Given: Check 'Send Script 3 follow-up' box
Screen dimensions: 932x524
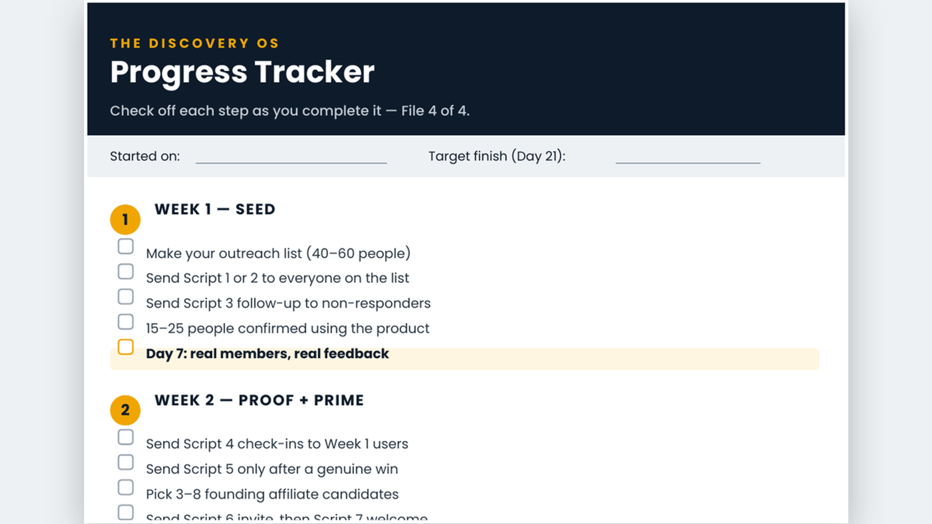Looking at the screenshot, I should (x=126, y=297).
